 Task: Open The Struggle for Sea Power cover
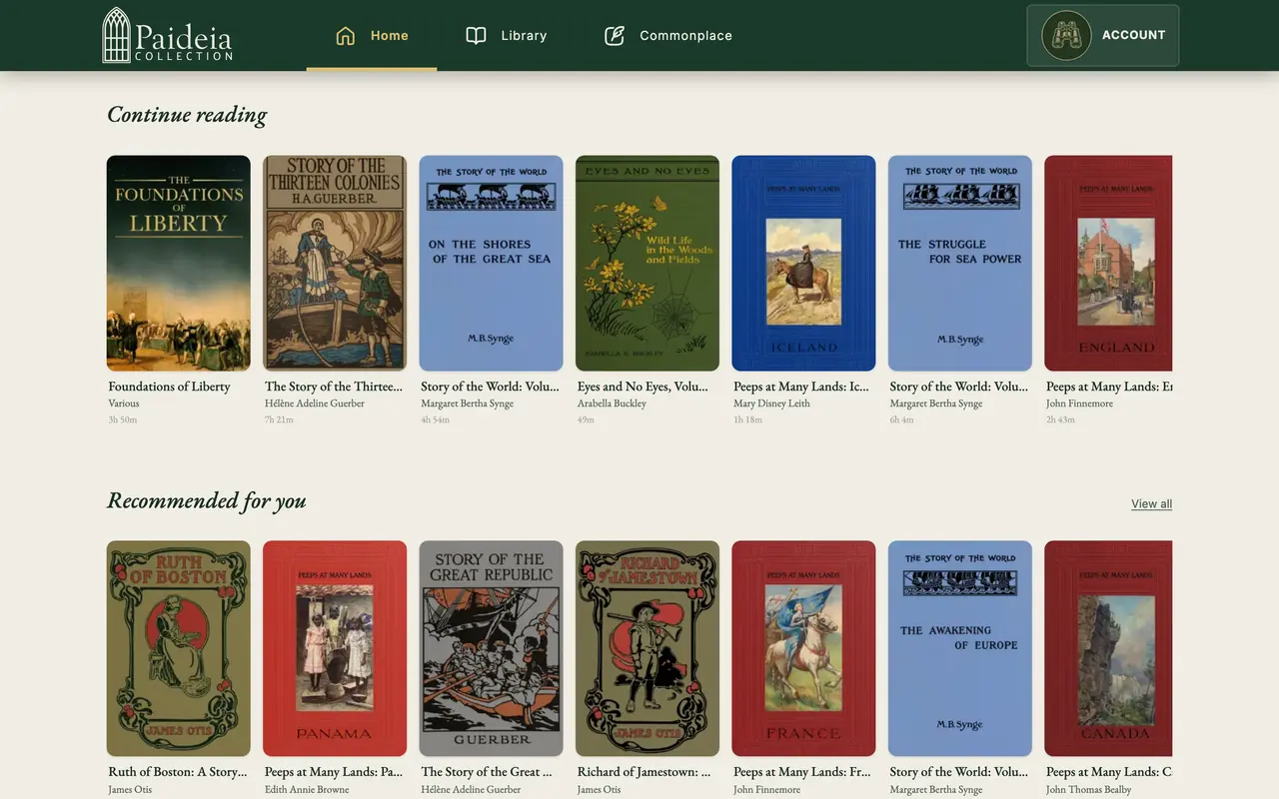[960, 264]
